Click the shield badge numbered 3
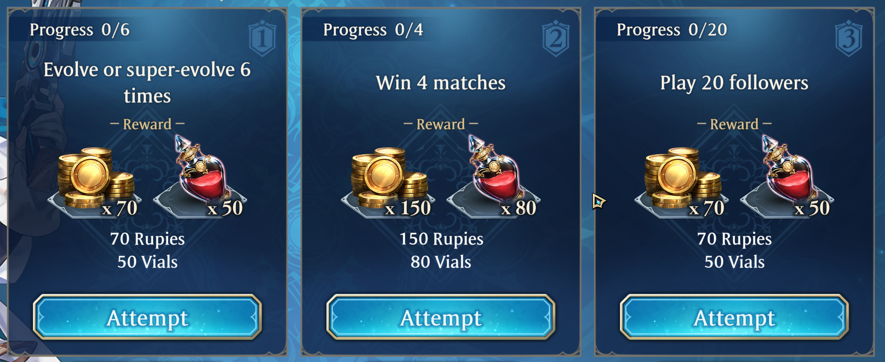 click(849, 38)
